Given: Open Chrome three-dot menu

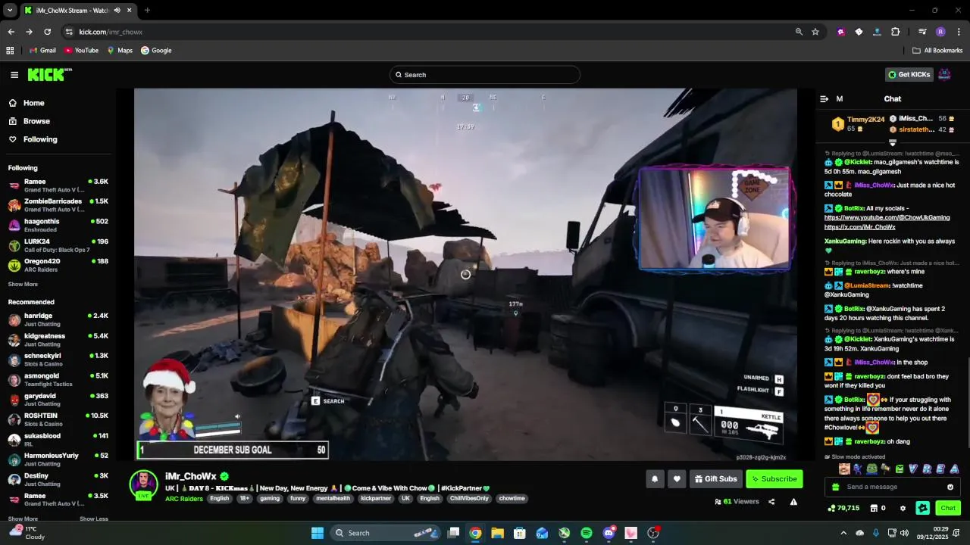Looking at the screenshot, I should [x=959, y=32].
